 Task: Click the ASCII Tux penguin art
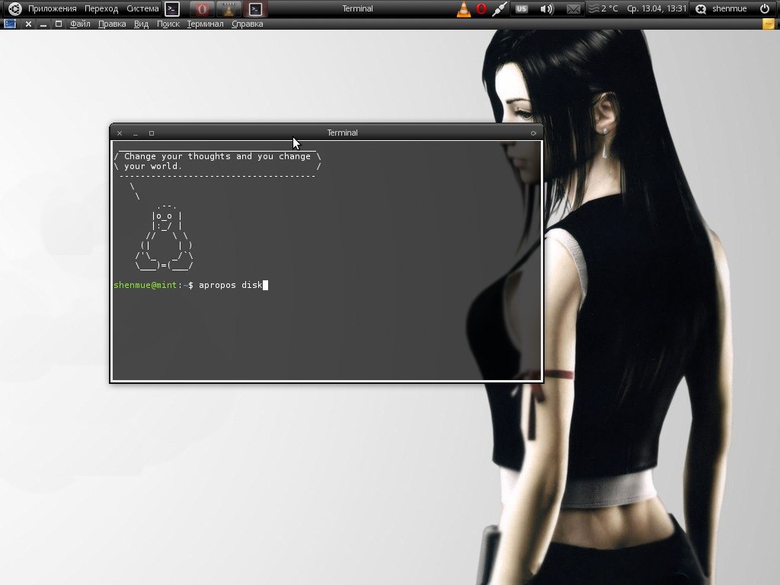click(x=165, y=237)
